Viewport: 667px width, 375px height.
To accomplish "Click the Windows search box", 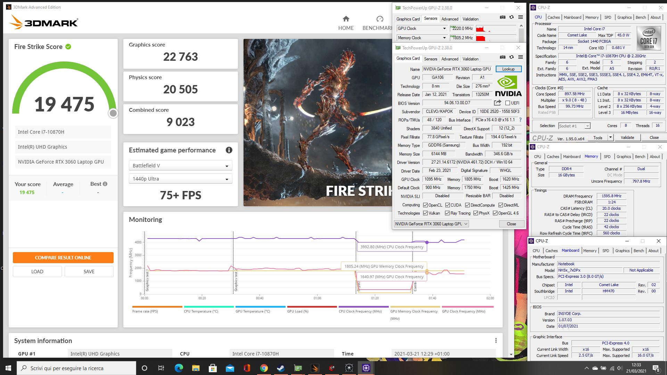I will [x=76, y=368].
